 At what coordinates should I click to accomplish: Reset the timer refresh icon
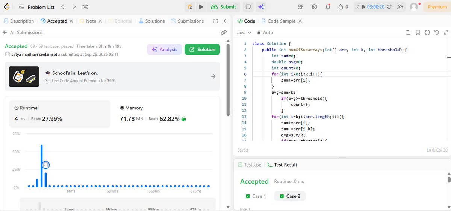[x=389, y=7]
